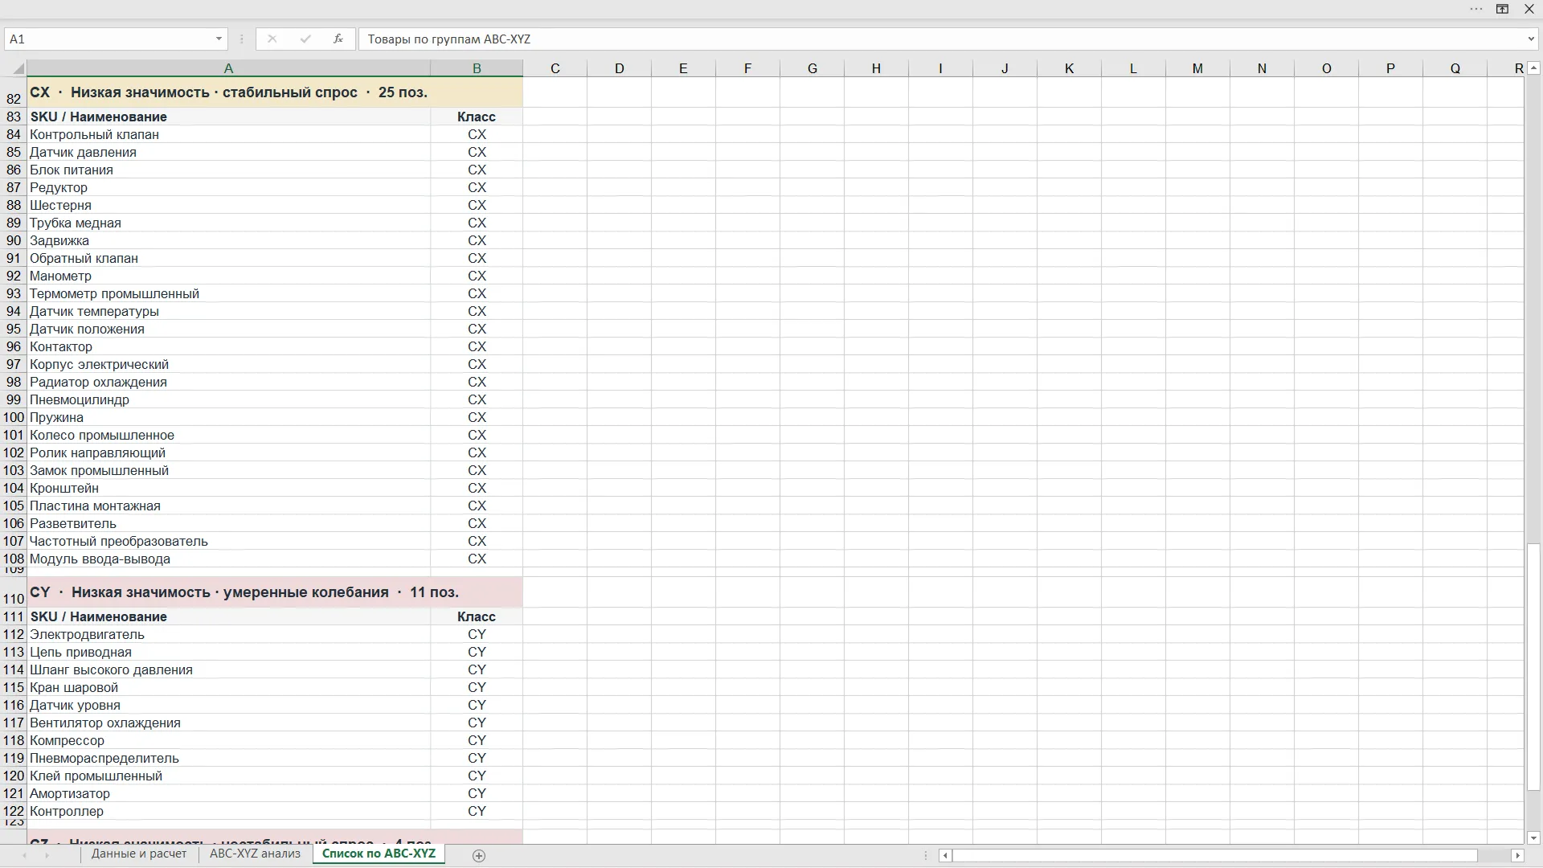Select CX class cell for Манометр
The image size is (1543, 868).
point(477,276)
